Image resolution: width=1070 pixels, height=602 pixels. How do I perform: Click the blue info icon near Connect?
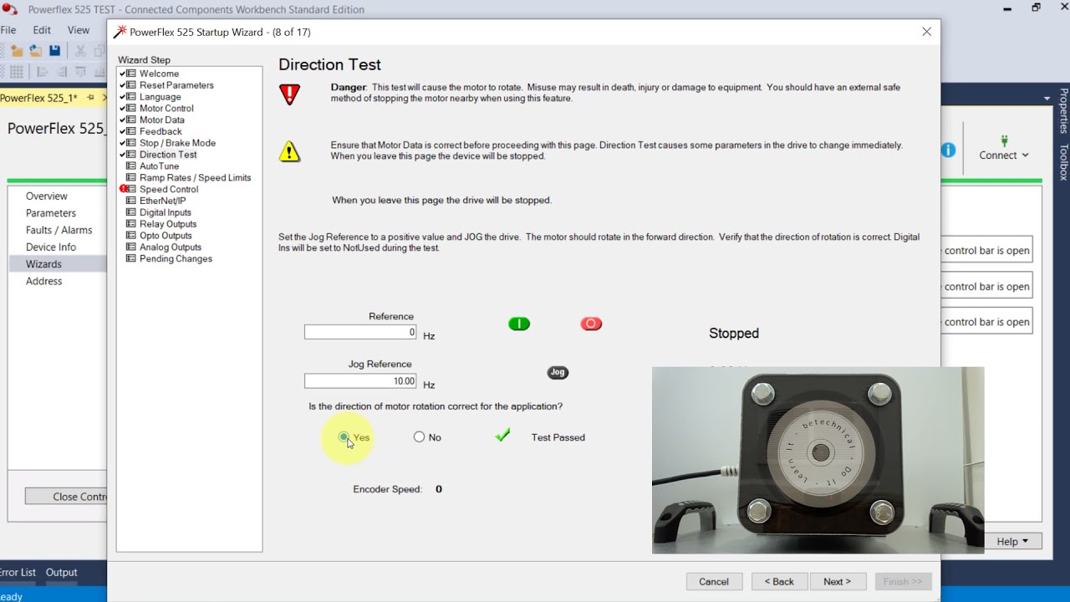pos(948,150)
